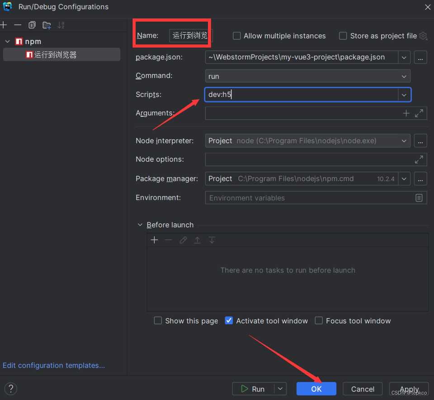Open the Command dropdown set to run
The height and width of the screenshot is (400, 434).
pos(307,76)
